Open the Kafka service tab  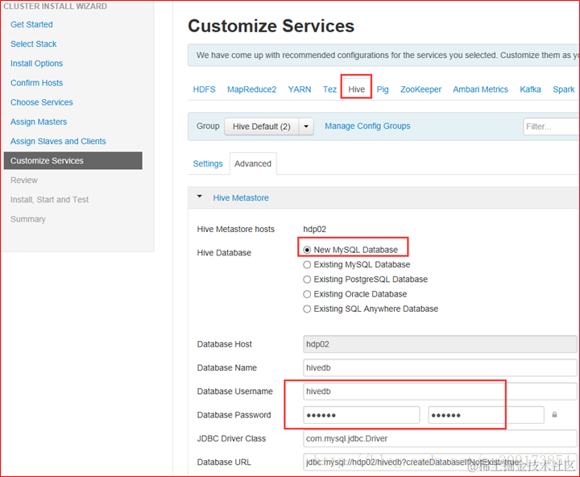pyautogui.click(x=530, y=89)
